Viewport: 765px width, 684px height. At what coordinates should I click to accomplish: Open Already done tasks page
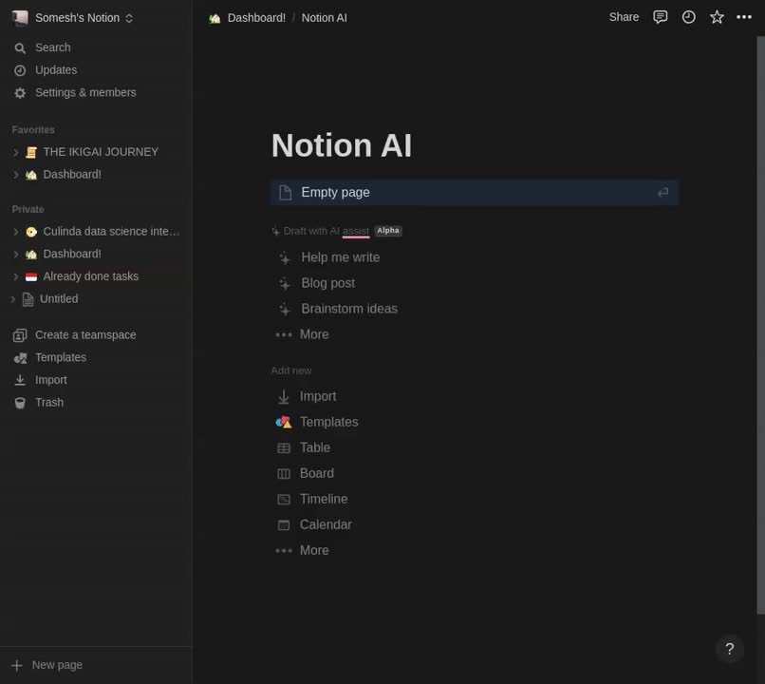click(91, 276)
